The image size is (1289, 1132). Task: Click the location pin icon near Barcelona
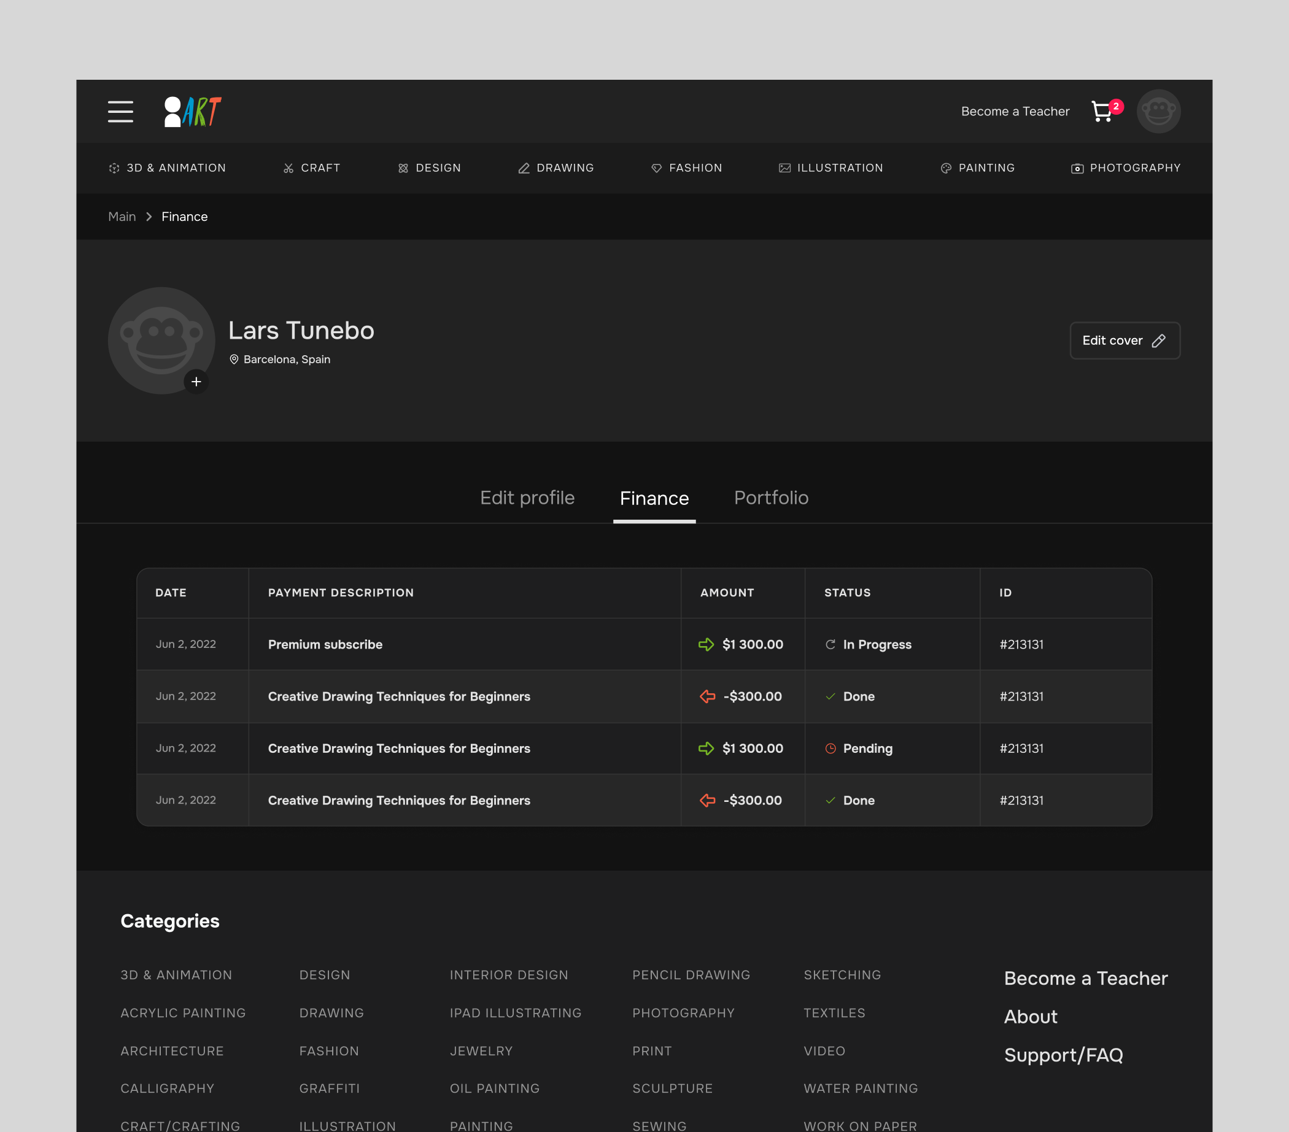click(x=234, y=360)
